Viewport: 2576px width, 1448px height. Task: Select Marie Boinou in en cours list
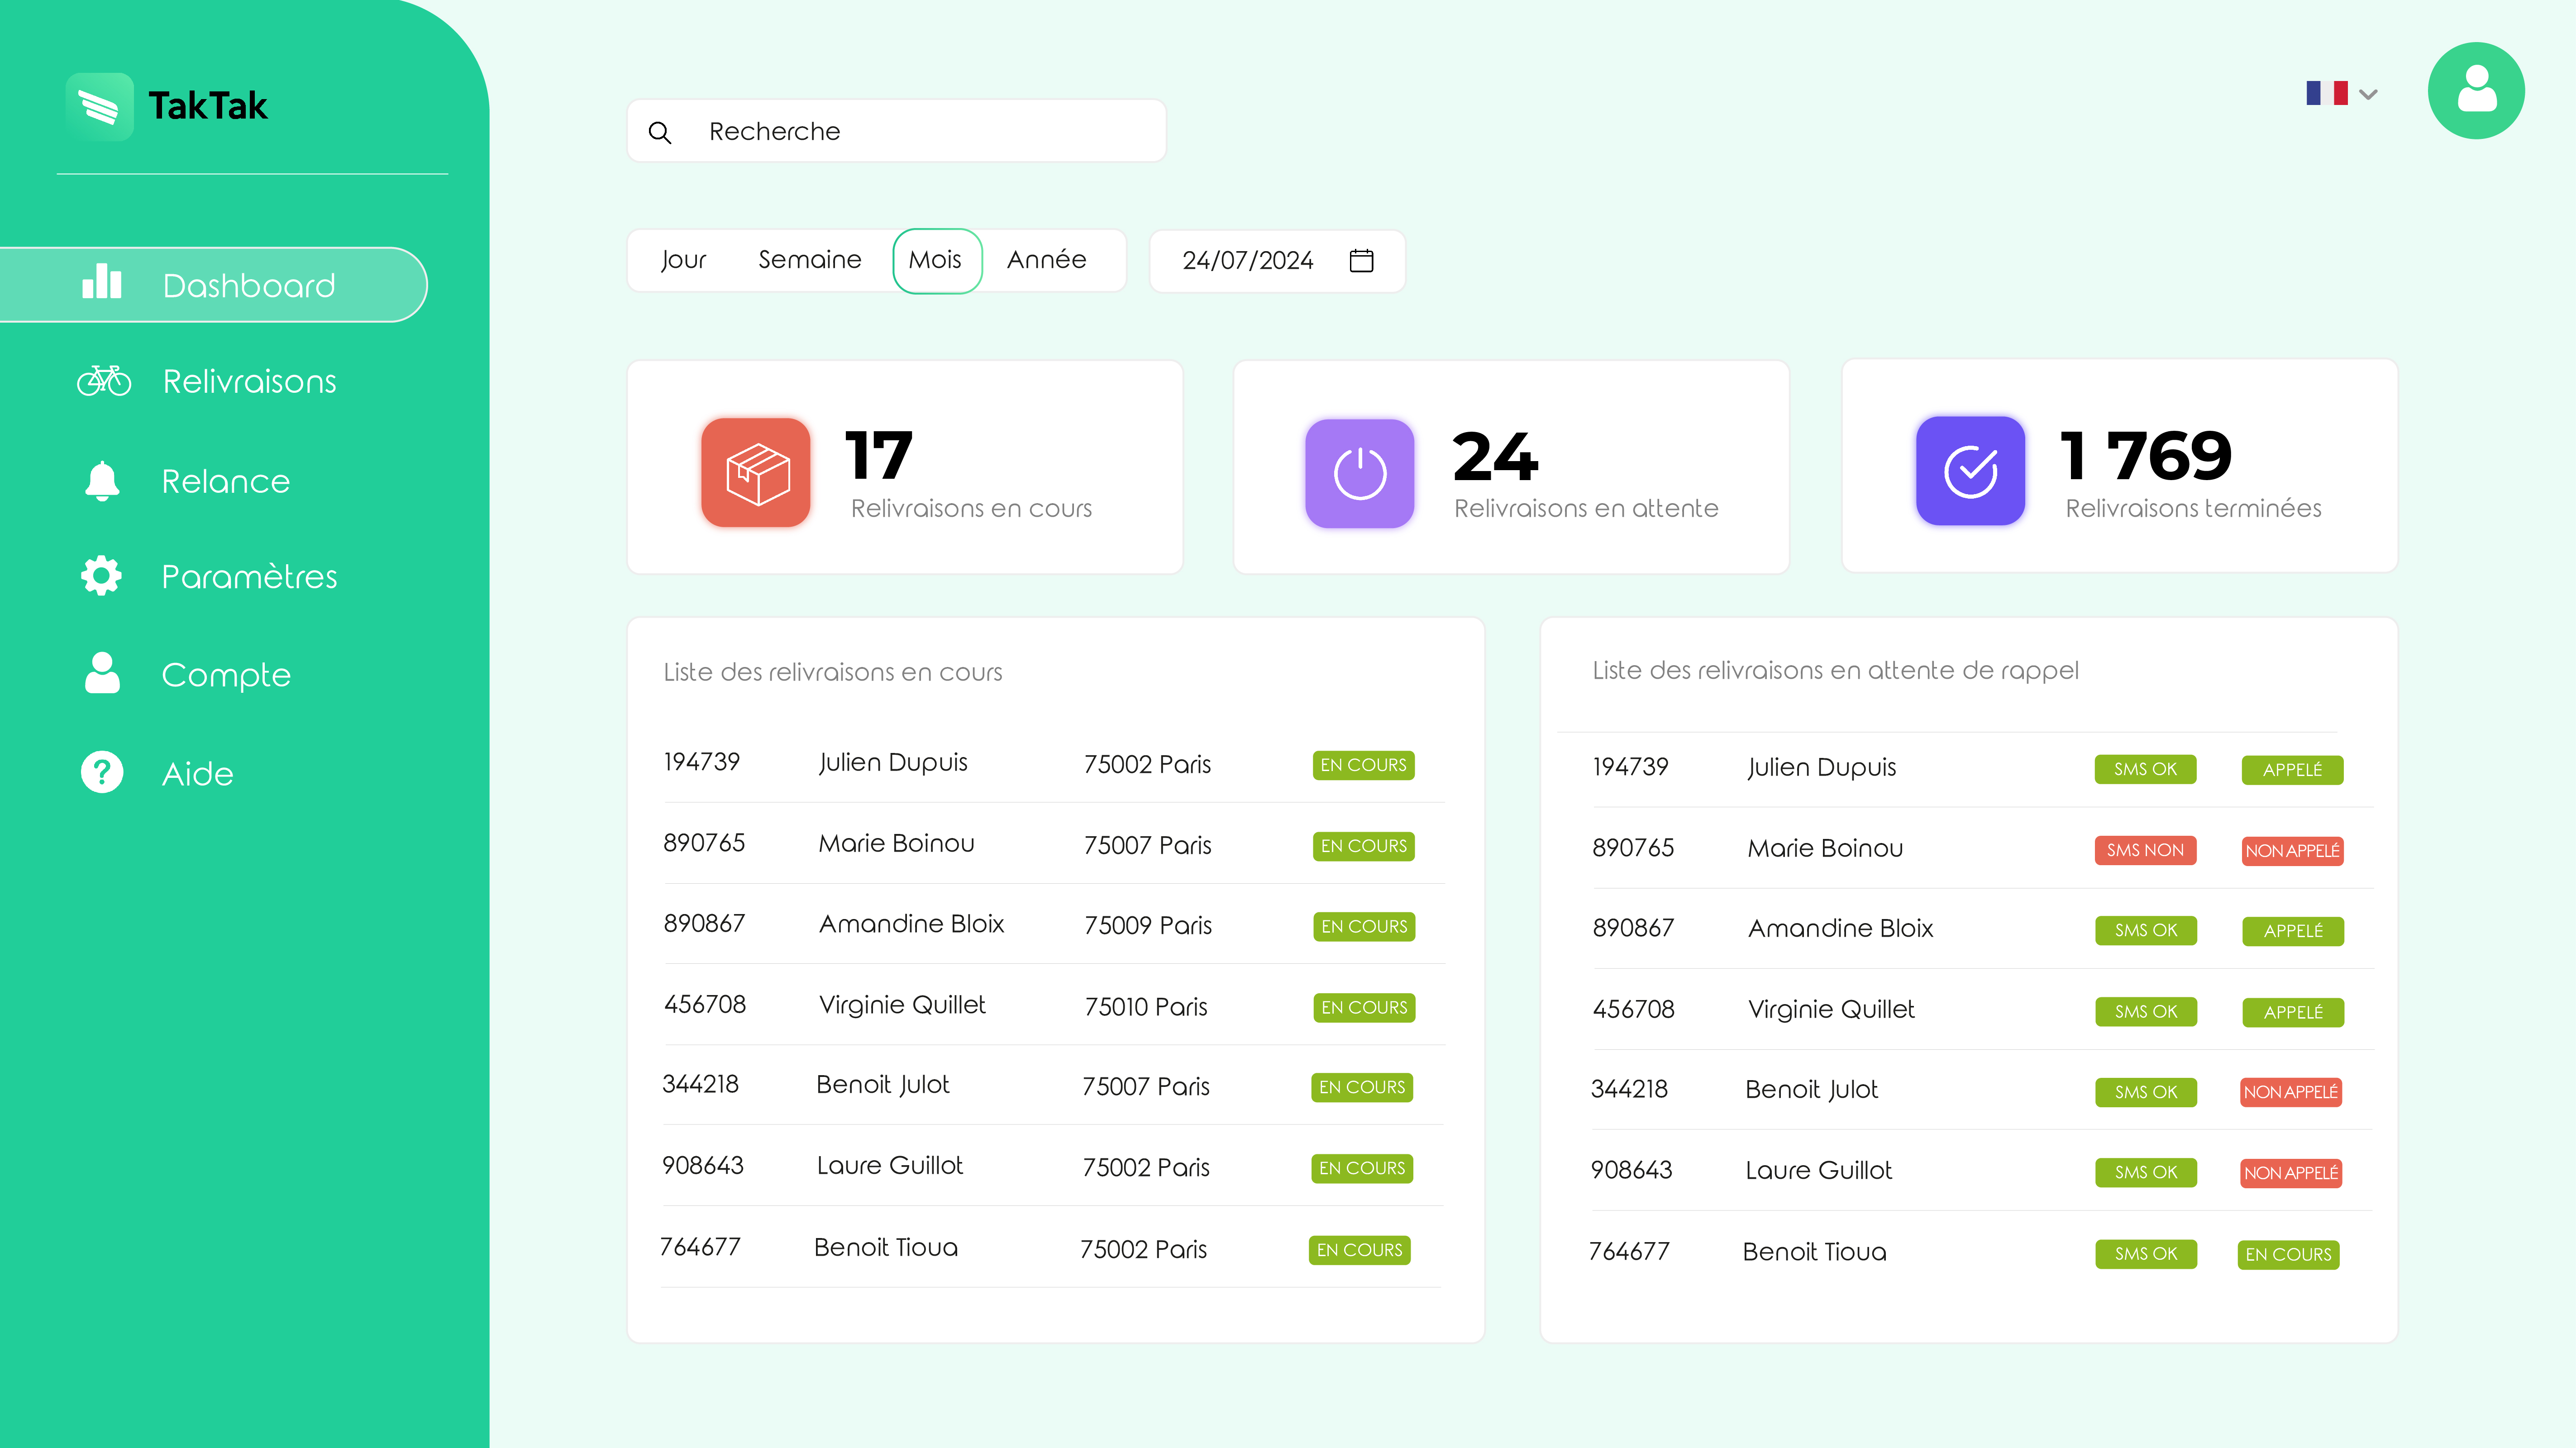pos(896,843)
